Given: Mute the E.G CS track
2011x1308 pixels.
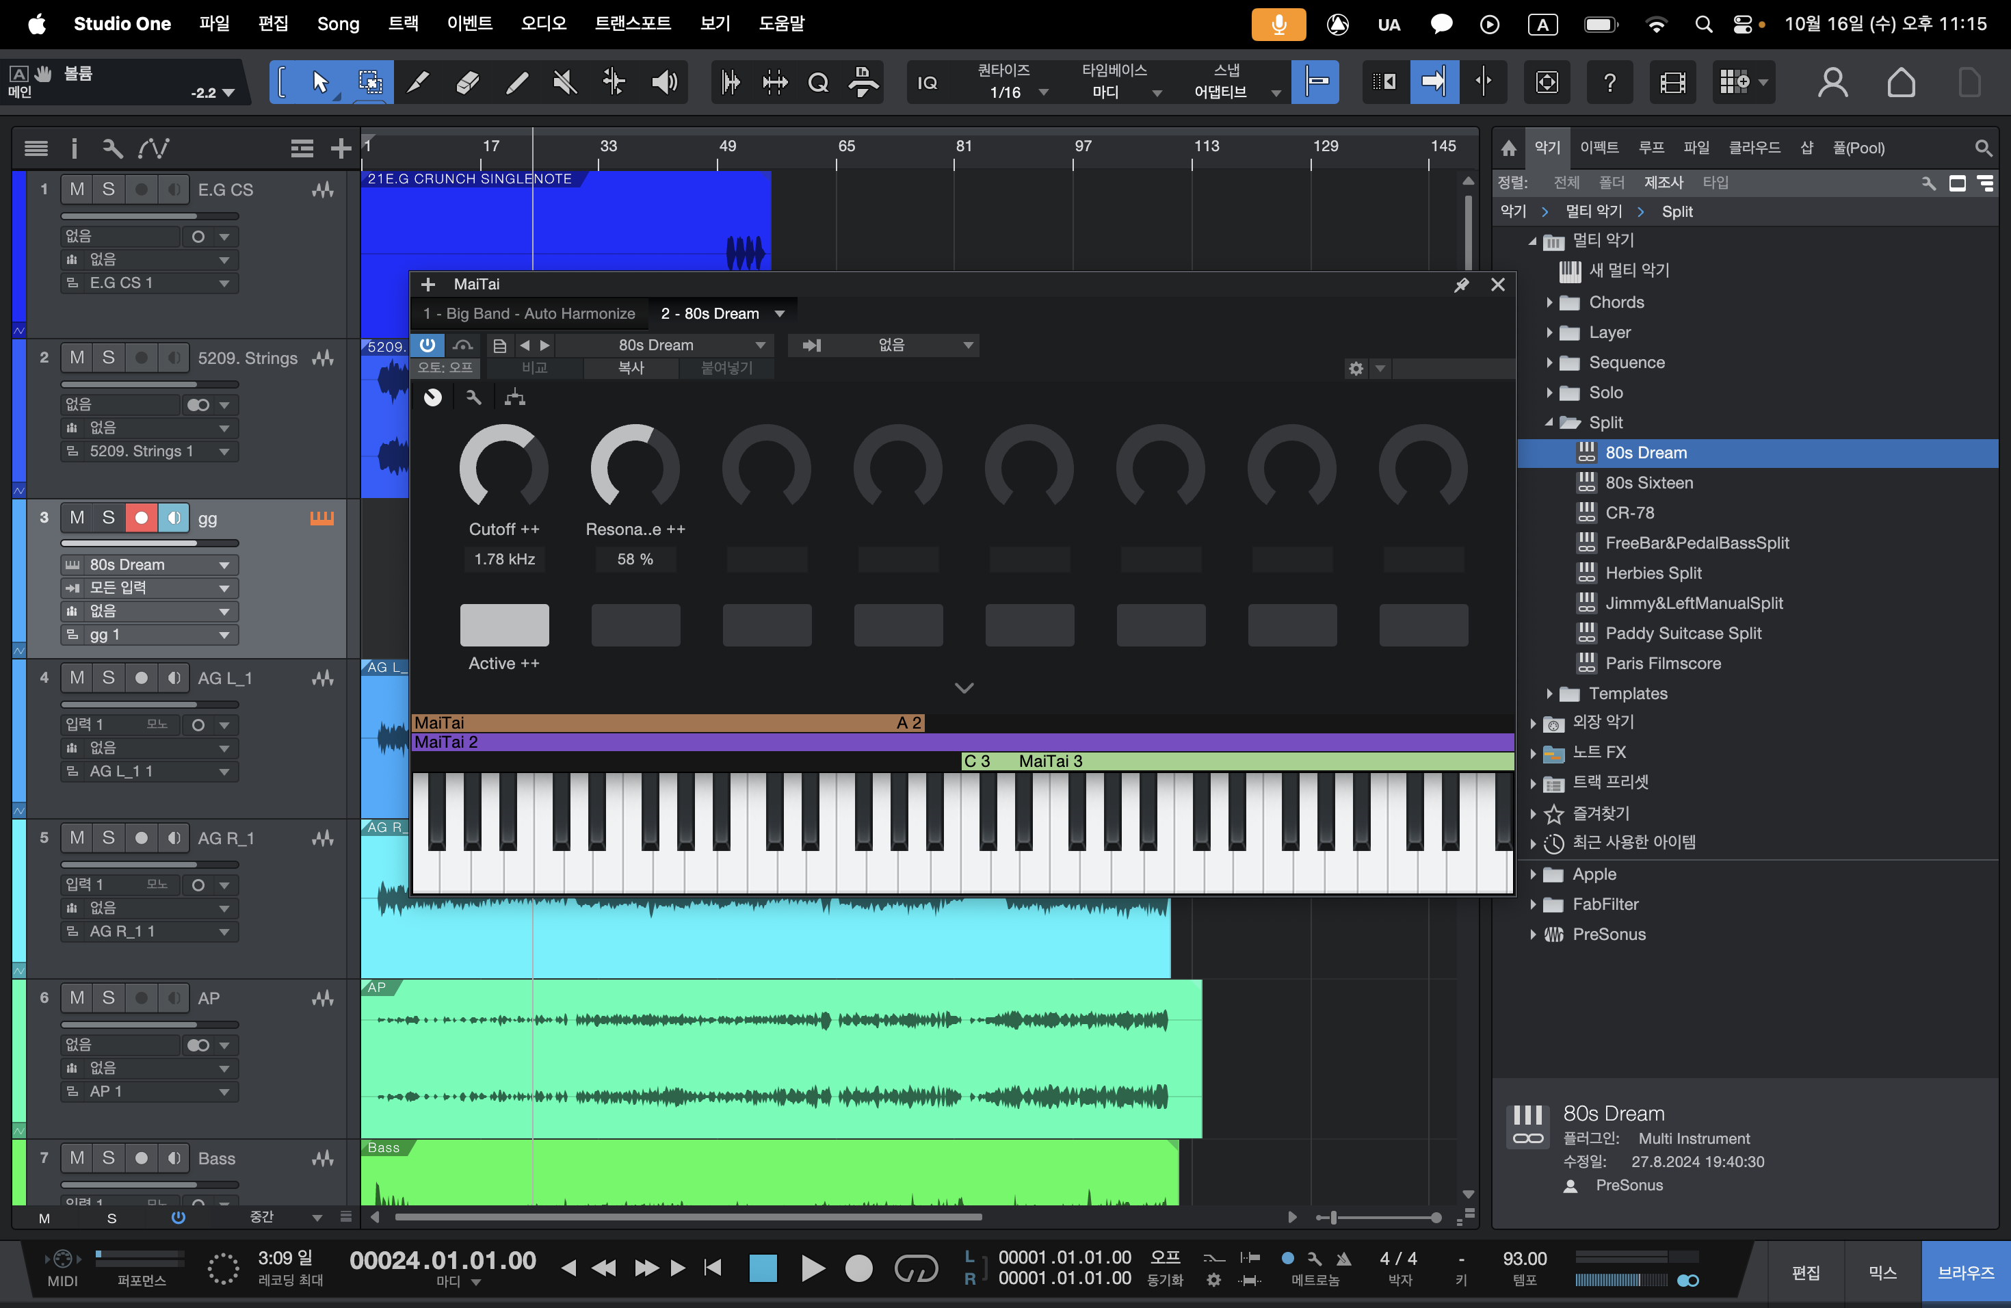Looking at the screenshot, I should [x=77, y=189].
